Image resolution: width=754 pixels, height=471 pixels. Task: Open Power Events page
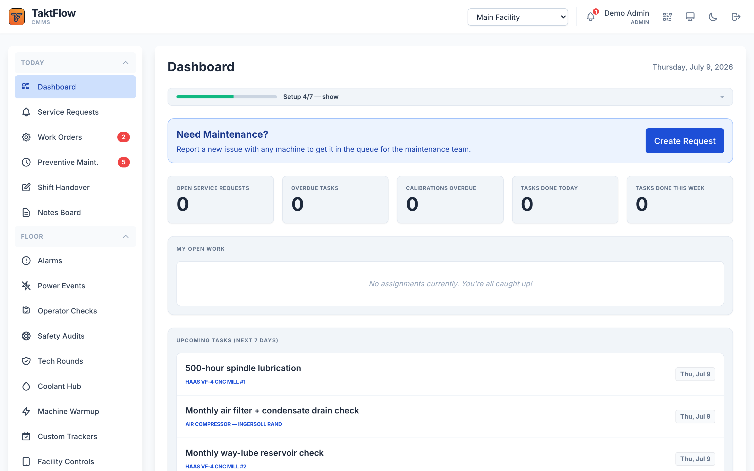75,286
